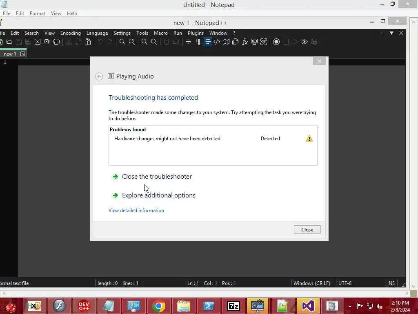Open the Plugins menu

click(x=196, y=33)
